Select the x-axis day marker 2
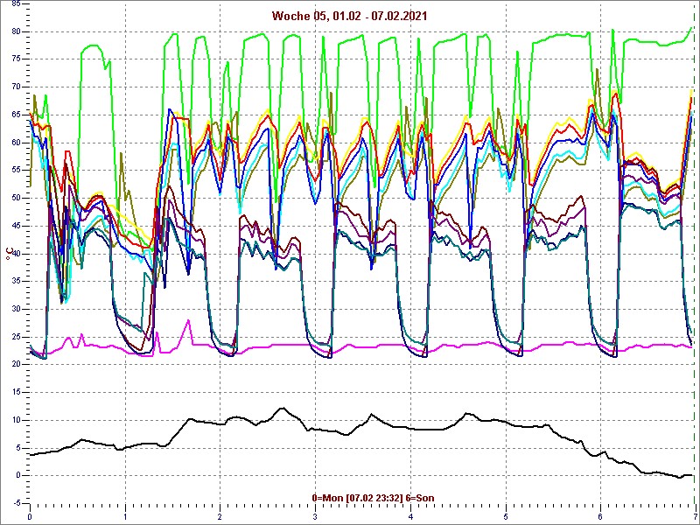The image size is (700, 525). pyautogui.click(x=220, y=516)
